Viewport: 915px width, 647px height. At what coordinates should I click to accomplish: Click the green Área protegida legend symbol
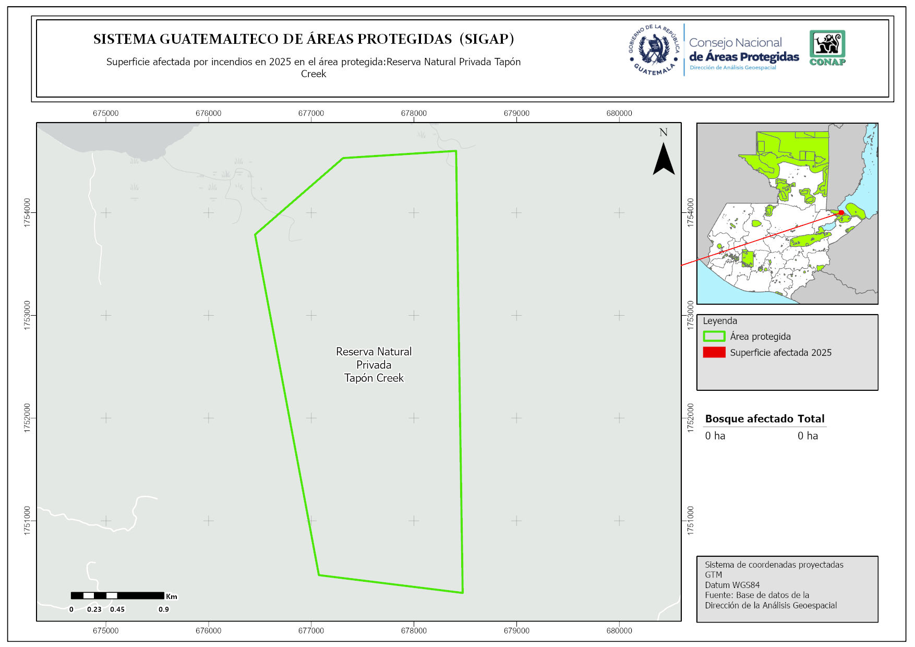[714, 337]
